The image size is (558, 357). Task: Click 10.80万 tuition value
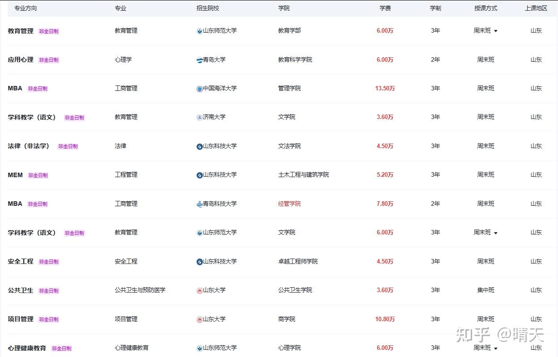(x=385, y=319)
